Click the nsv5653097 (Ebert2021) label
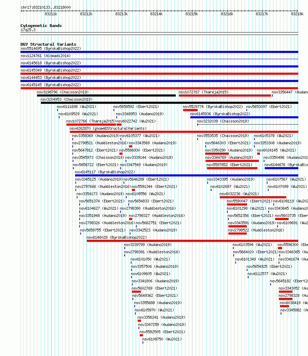The width and height of the screenshot is (308, 356). (269, 107)
